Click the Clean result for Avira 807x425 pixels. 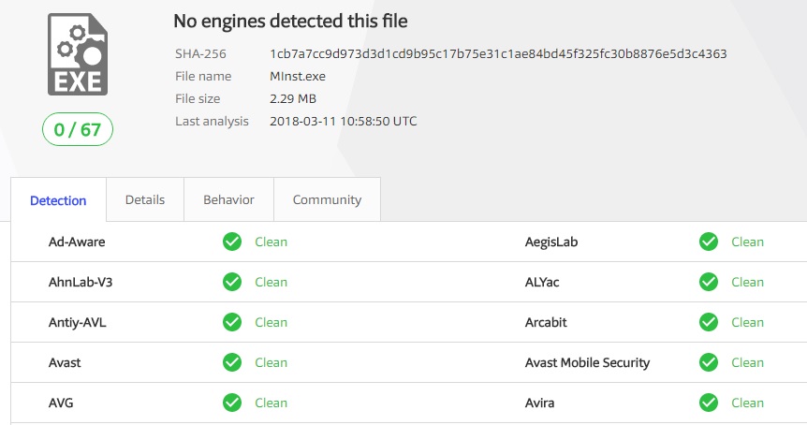[x=747, y=403]
